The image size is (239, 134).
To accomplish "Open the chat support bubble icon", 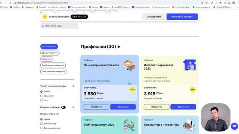I will (x=235, y=126).
